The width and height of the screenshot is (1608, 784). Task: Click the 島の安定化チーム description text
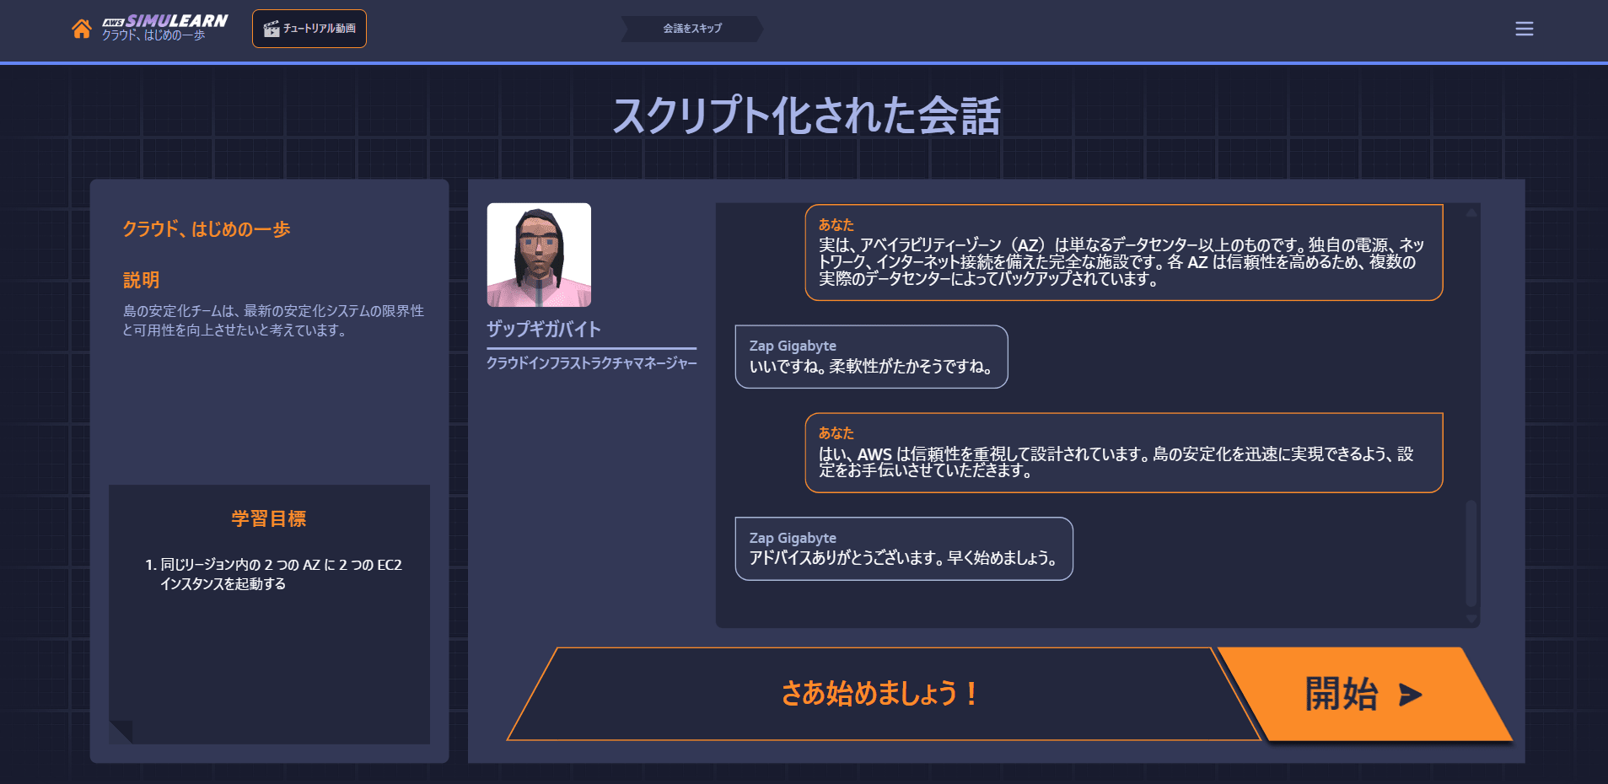coord(273,320)
